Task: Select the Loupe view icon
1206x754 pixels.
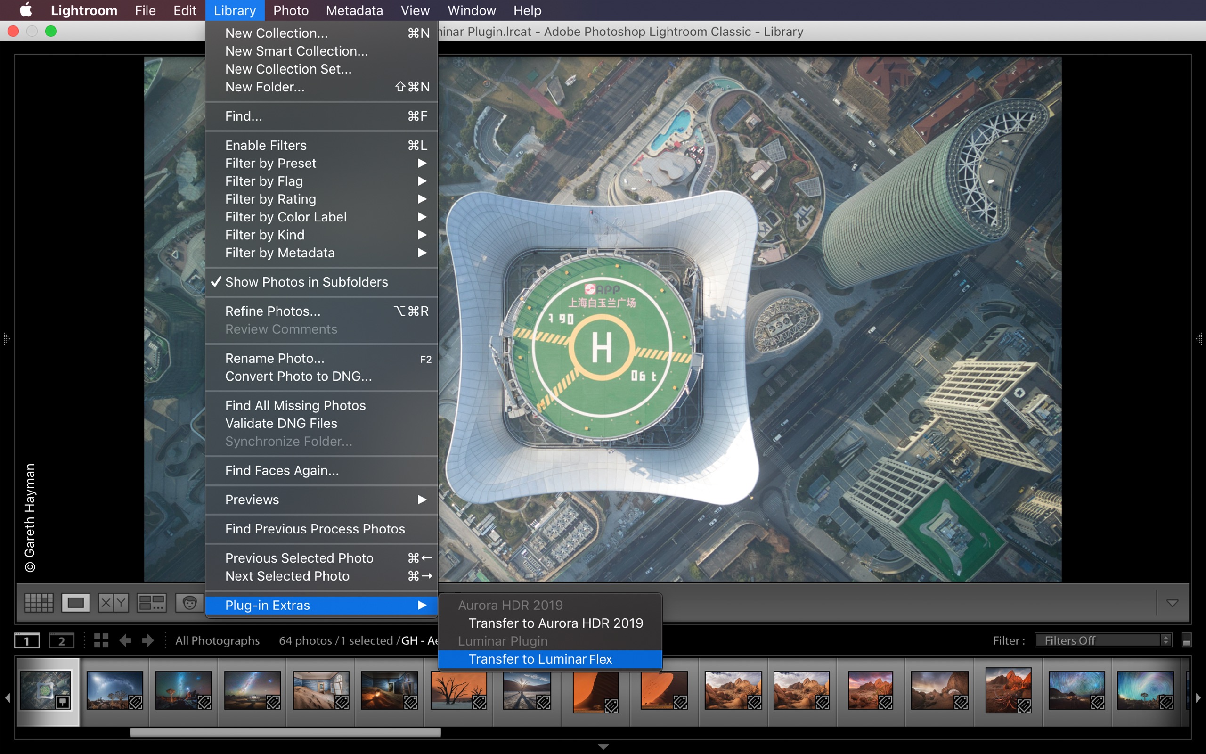Action: [x=77, y=602]
